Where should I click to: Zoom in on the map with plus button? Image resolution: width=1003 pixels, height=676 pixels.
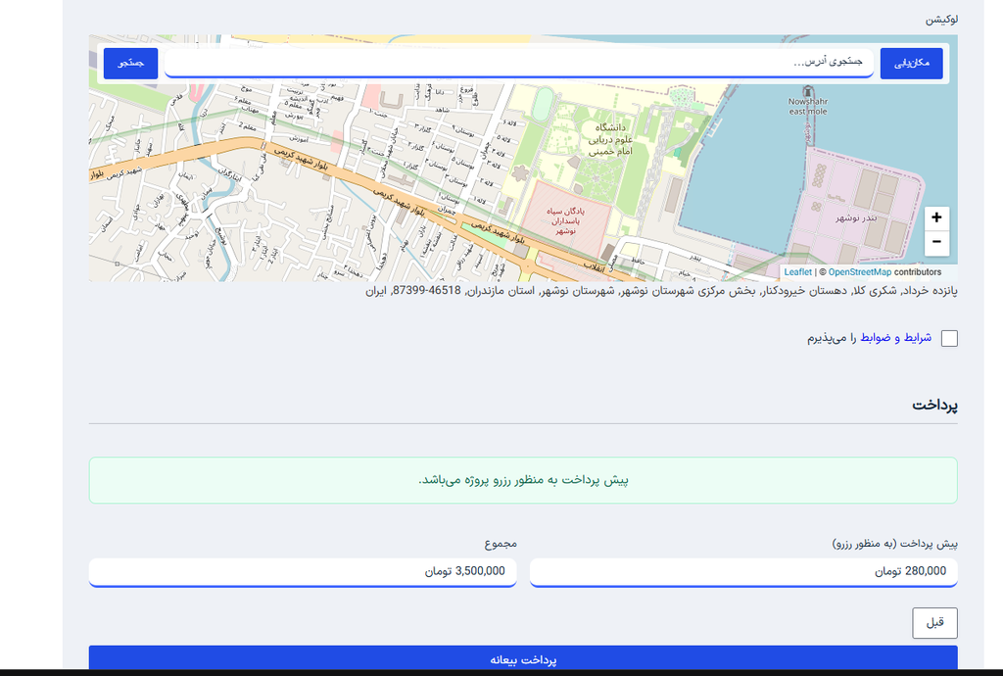[936, 218]
